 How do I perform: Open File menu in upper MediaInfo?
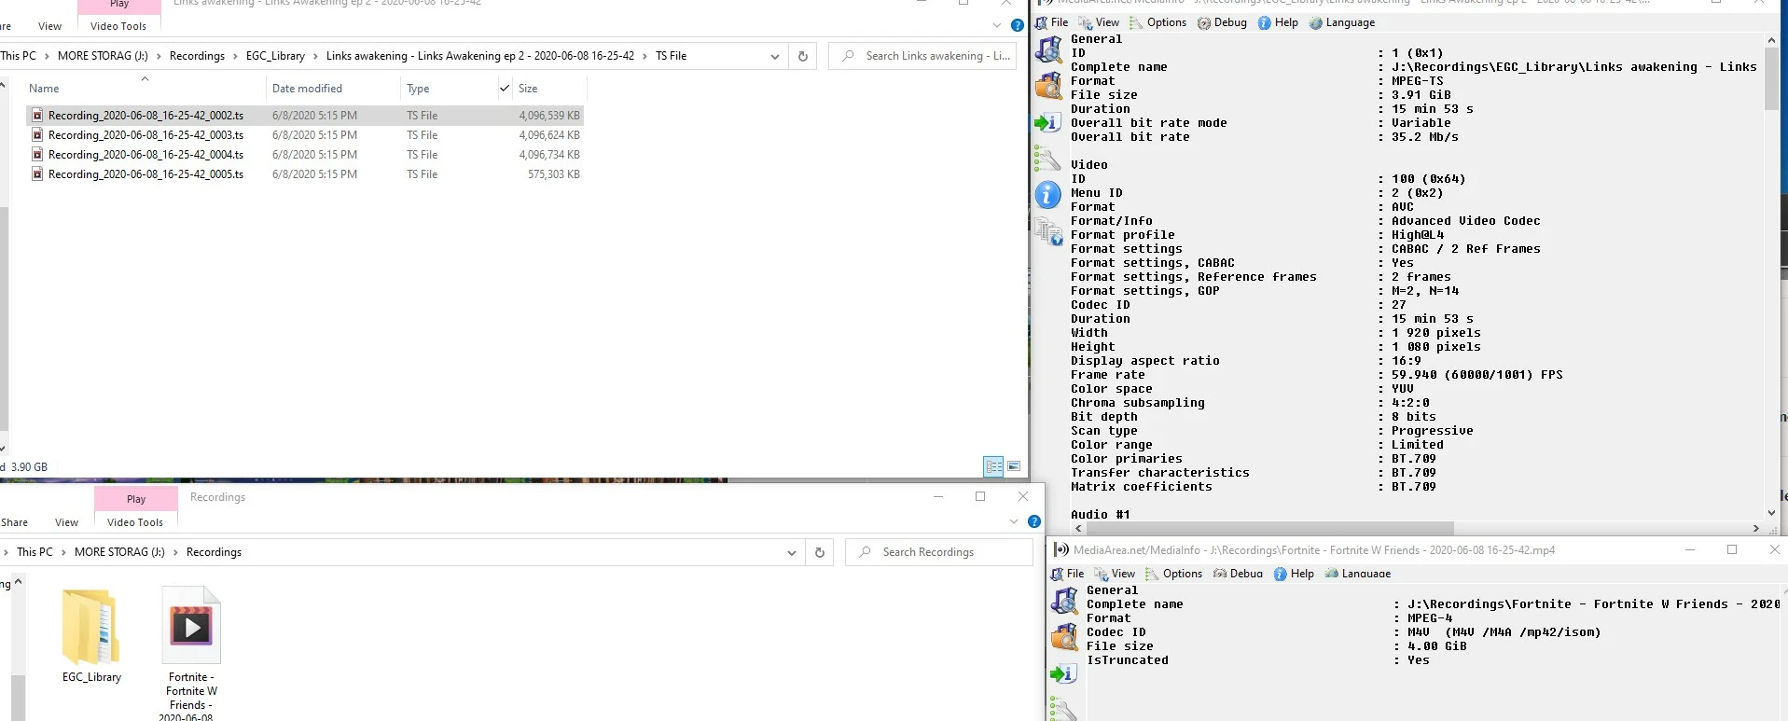(1052, 22)
